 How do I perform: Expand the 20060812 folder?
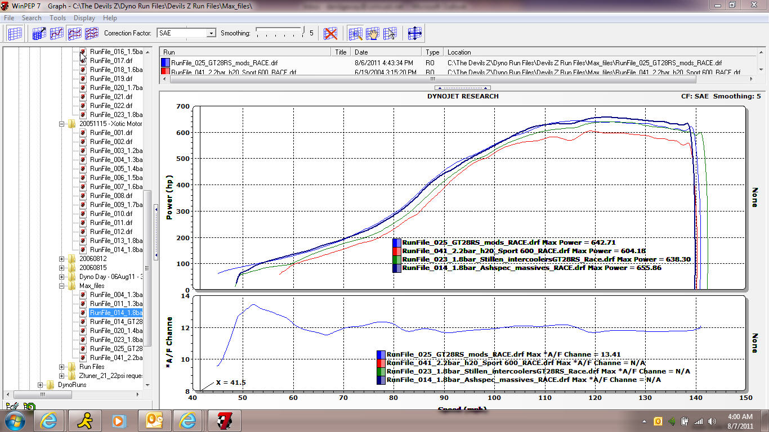point(62,259)
